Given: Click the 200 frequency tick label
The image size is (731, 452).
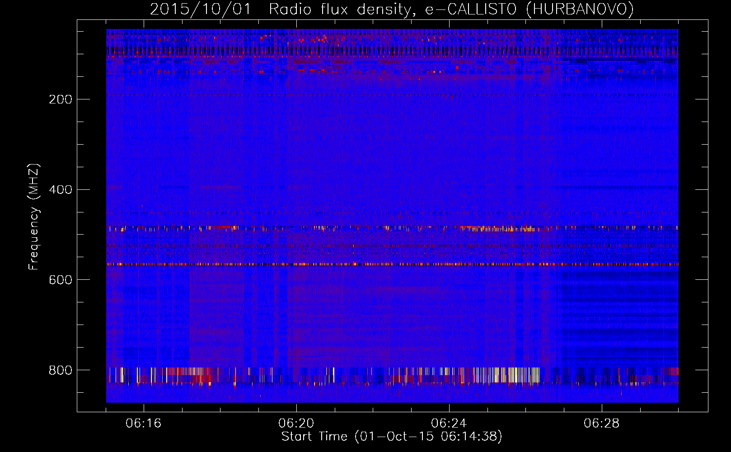Looking at the screenshot, I should click(61, 99).
